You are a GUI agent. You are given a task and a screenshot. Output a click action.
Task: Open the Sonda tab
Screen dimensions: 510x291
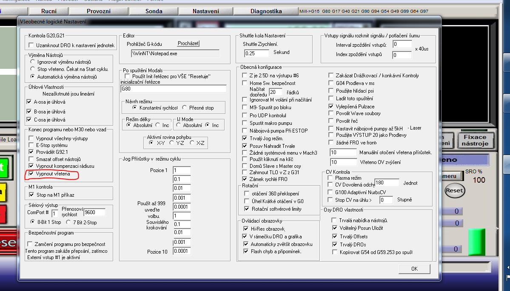[154, 11]
